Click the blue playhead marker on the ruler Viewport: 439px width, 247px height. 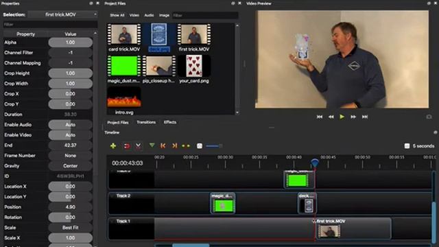point(315,163)
